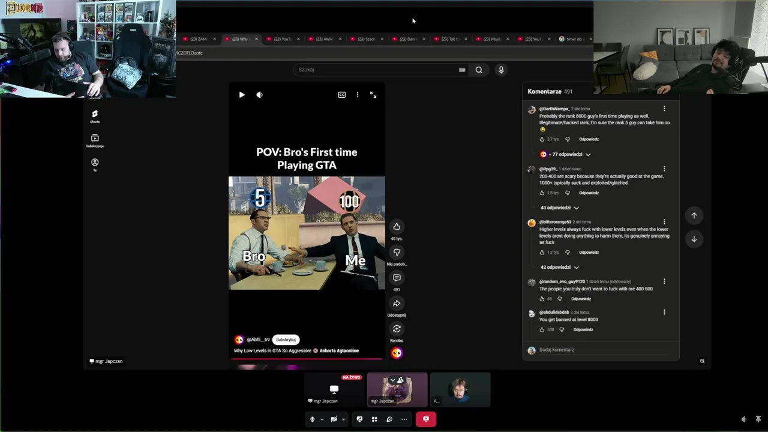Dislike @Rpg39_'s comment
Screen dimensions: 768x432
point(568,193)
